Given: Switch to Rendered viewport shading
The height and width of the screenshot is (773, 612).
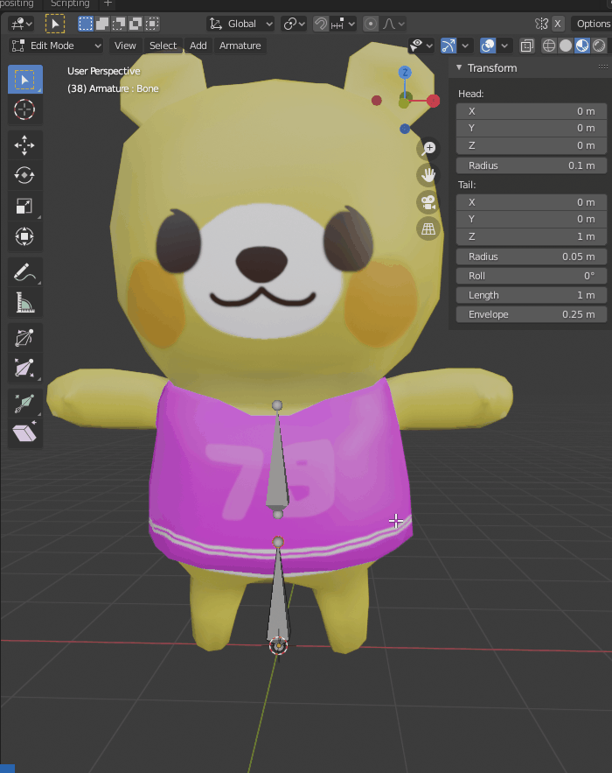Looking at the screenshot, I should [599, 46].
